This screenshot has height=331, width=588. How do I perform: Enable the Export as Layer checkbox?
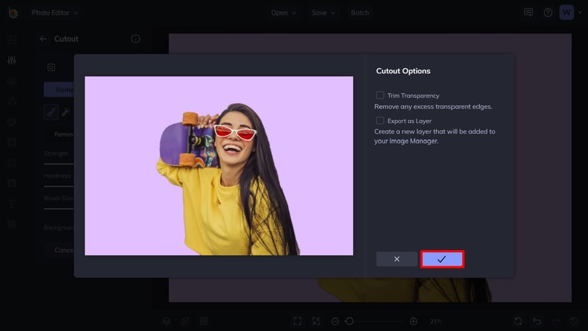click(x=380, y=121)
